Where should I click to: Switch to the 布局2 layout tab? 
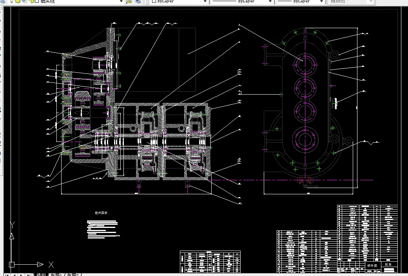[x=73, y=274]
